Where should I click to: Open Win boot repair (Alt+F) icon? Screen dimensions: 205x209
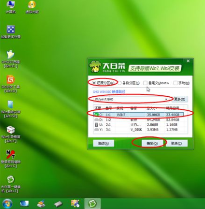click(11, 134)
